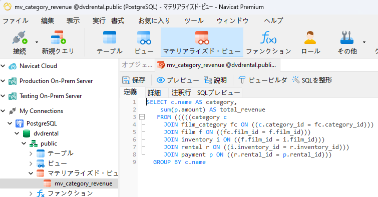Image resolution: width=378 pixels, height=197 pixels.
Task: Open the ヘルプ menu
Action: tap(273, 20)
